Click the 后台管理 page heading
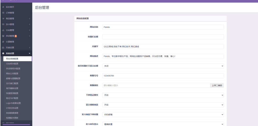 (42, 8)
